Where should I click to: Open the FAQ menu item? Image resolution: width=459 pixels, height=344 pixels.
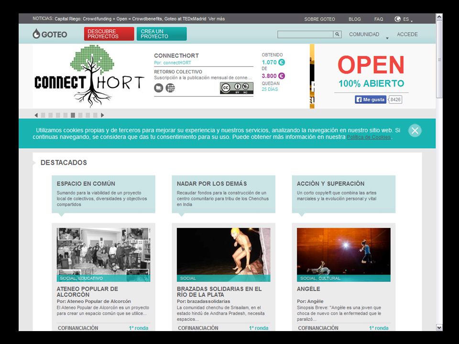tap(379, 19)
